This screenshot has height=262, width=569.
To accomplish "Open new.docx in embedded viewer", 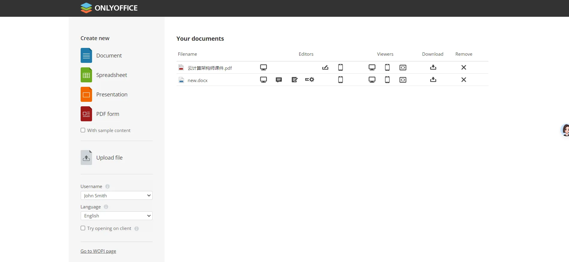I will (x=403, y=80).
